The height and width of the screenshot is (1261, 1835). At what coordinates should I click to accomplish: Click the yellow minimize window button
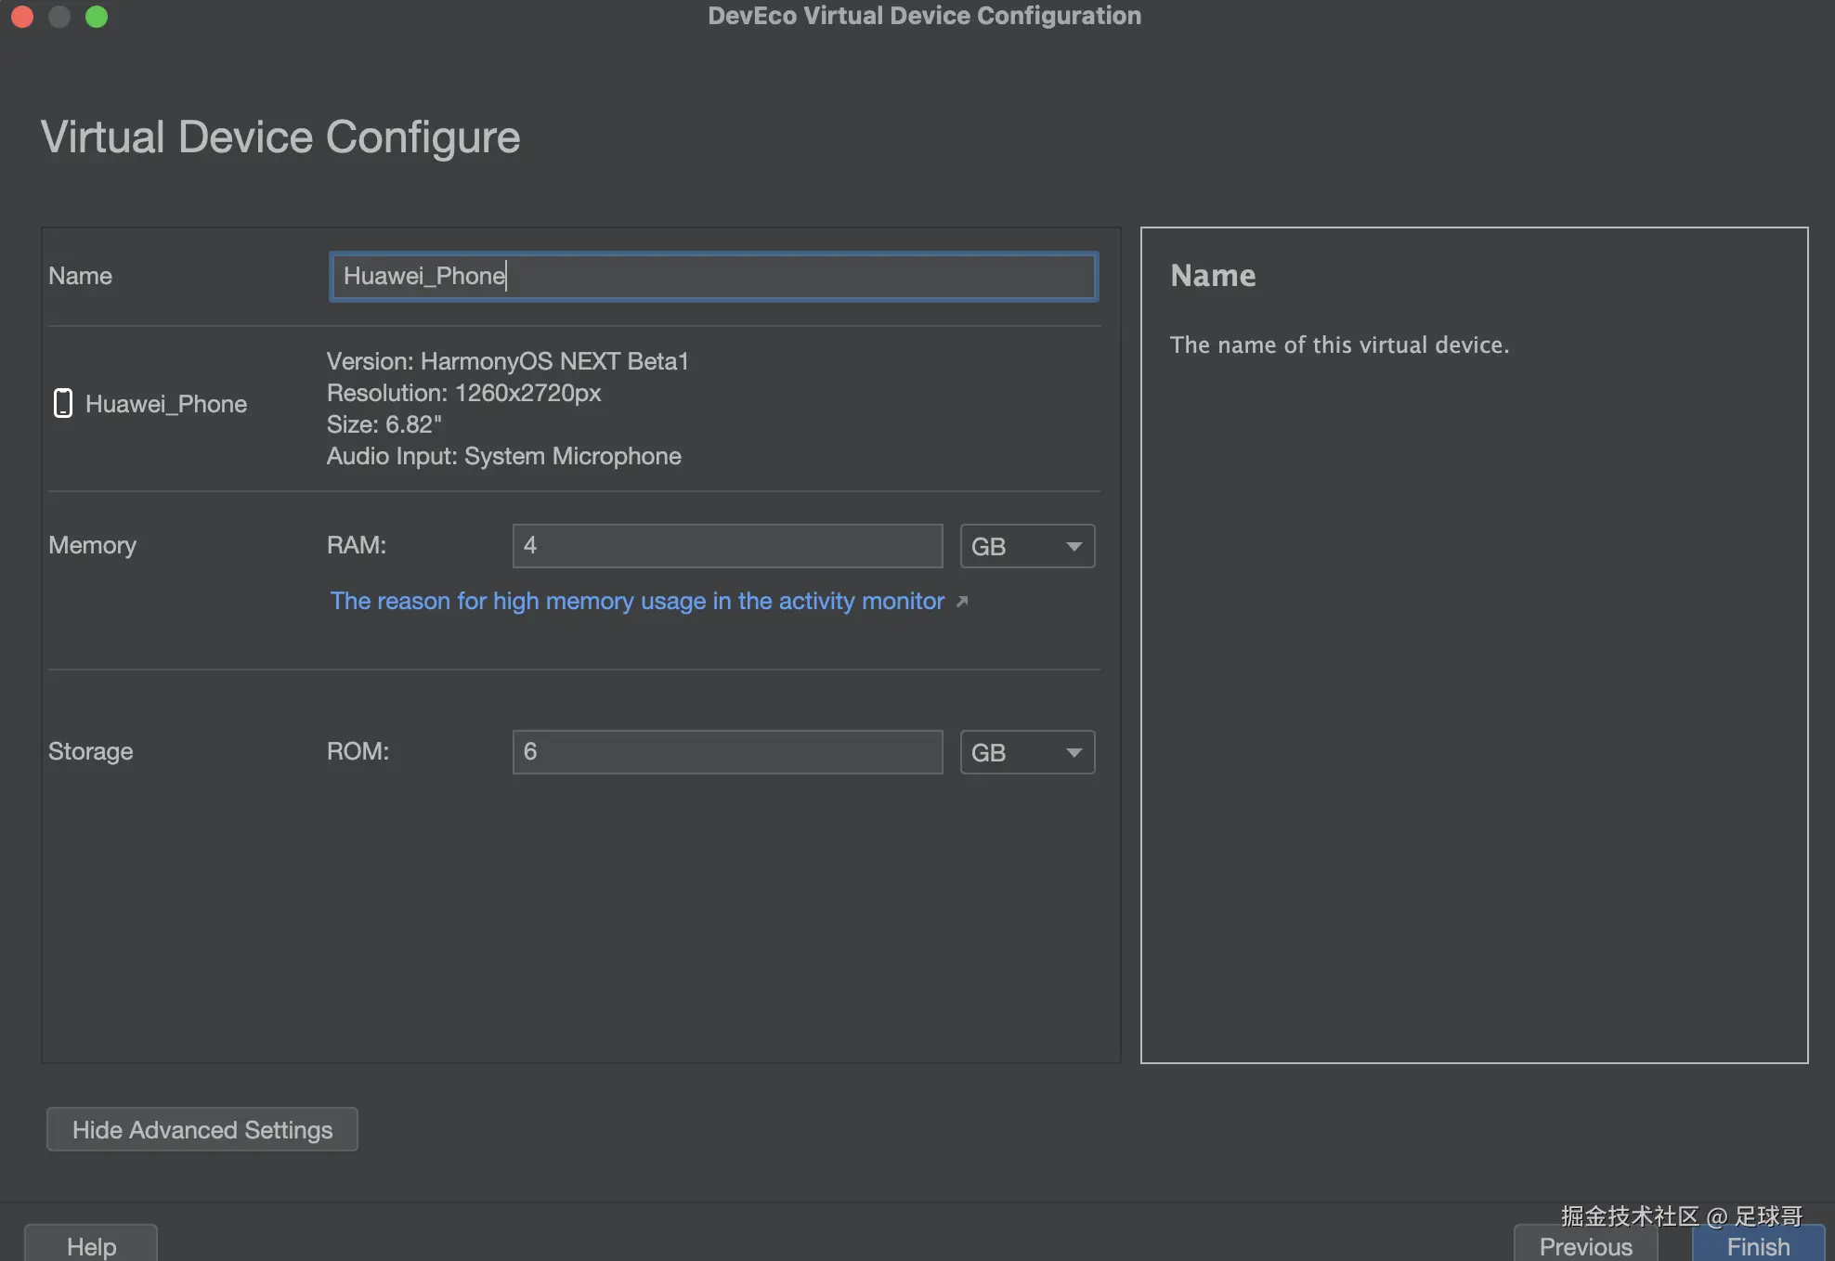pyautogui.click(x=59, y=17)
